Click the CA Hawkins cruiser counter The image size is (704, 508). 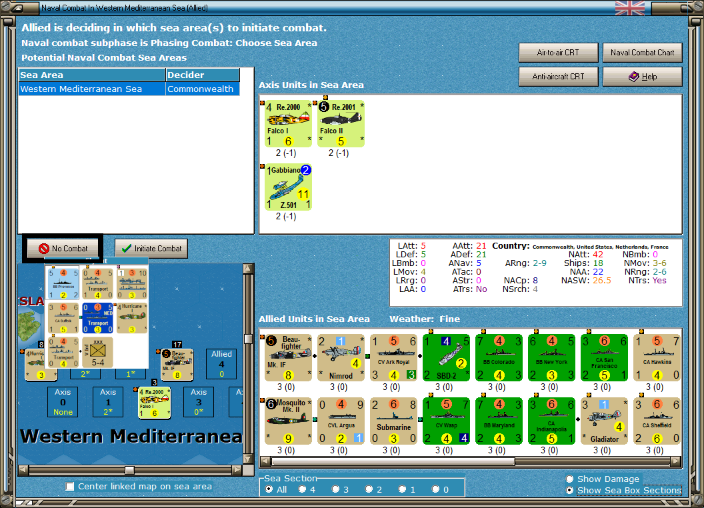[x=657, y=358]
